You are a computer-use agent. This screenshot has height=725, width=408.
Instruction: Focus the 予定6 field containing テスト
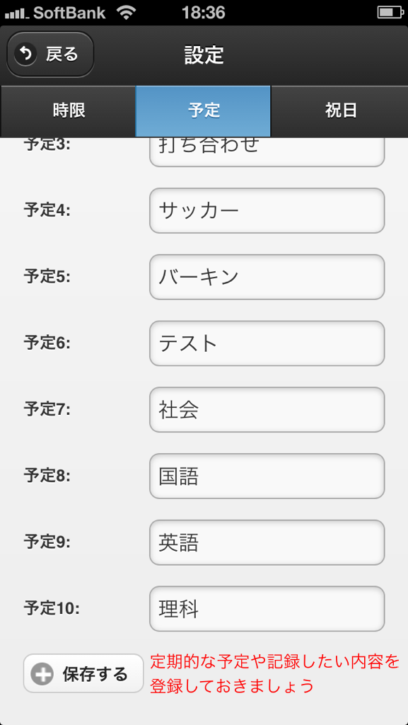pyautogui.click(x=267, y=343)
